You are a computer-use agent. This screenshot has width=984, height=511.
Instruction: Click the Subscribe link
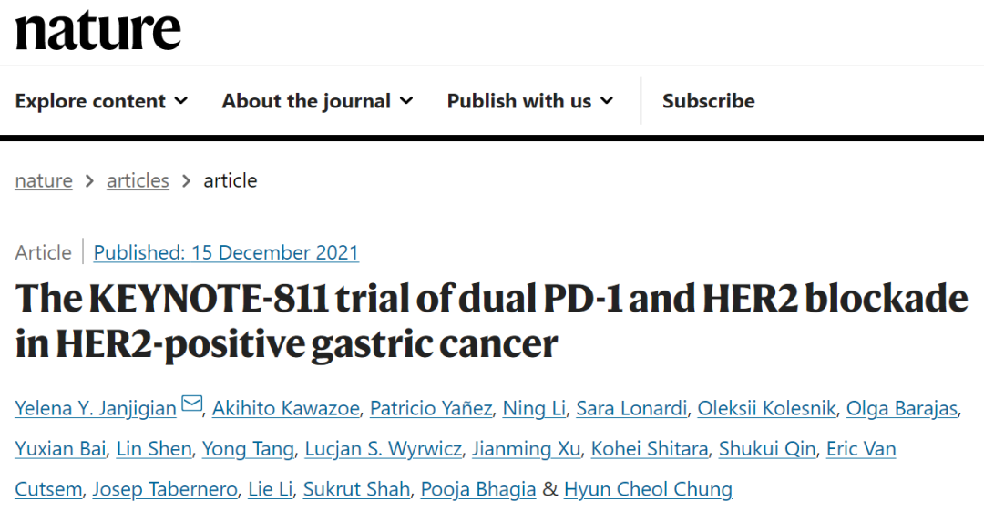tap(709, 101)
